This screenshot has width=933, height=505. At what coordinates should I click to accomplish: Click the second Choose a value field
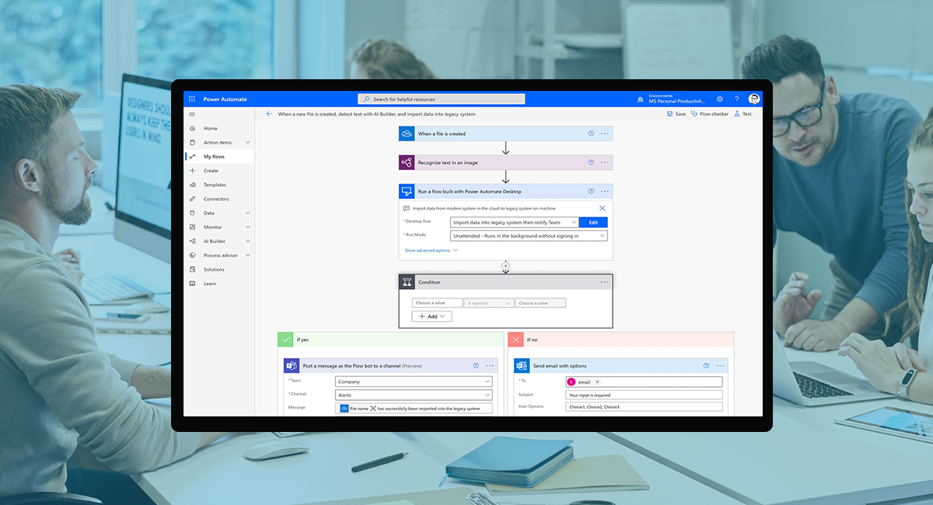pyautogui.click(x=540, y=303)
